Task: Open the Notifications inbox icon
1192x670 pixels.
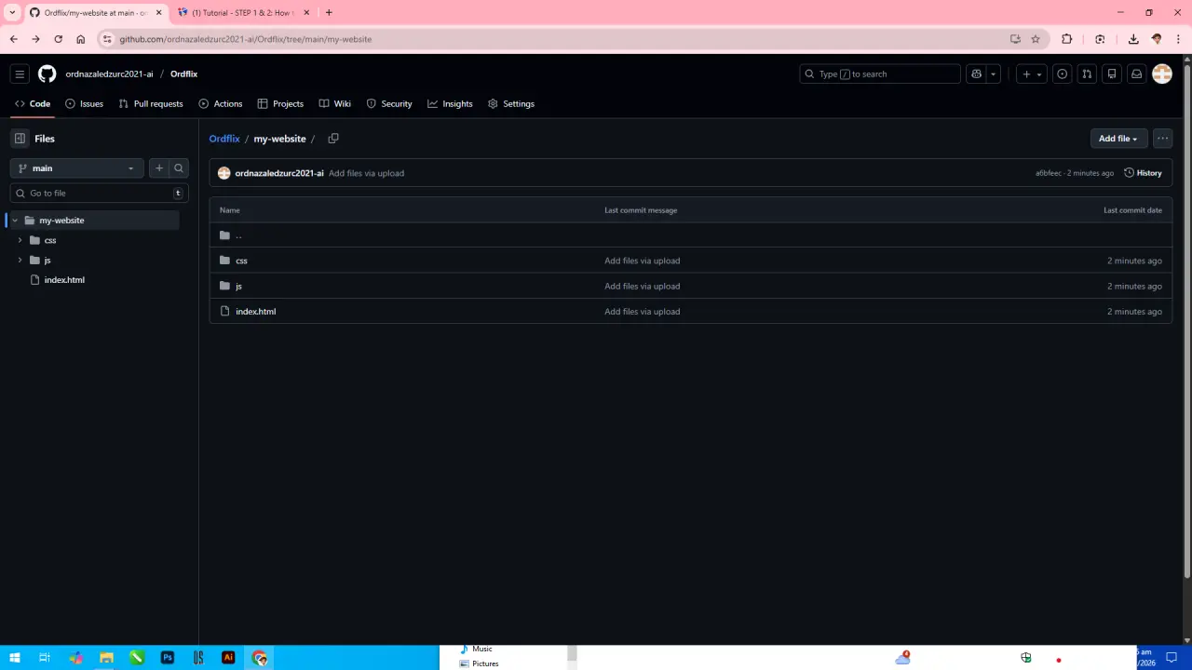Action: [x=1137, y=74]
